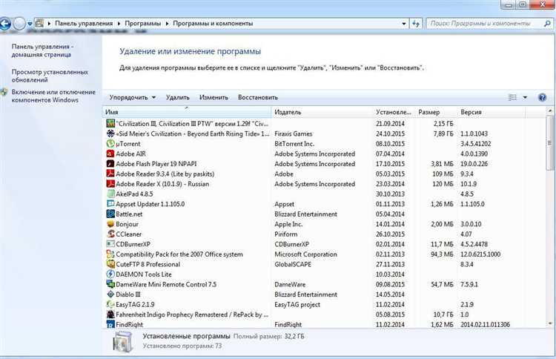556x359 pixels.
Task: Click the Sid Meier's Civilization Beyond Earth icon
Action: tap(110, 134)
